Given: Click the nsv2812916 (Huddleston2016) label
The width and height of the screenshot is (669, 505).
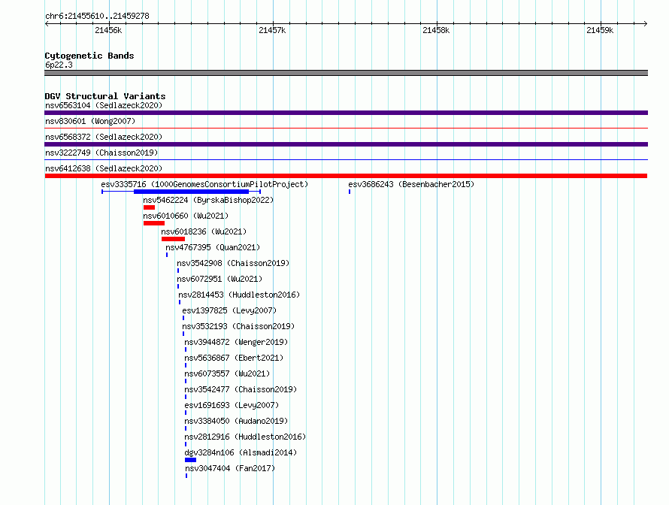Looking at the screenshot, I should [x=245, y=437].
